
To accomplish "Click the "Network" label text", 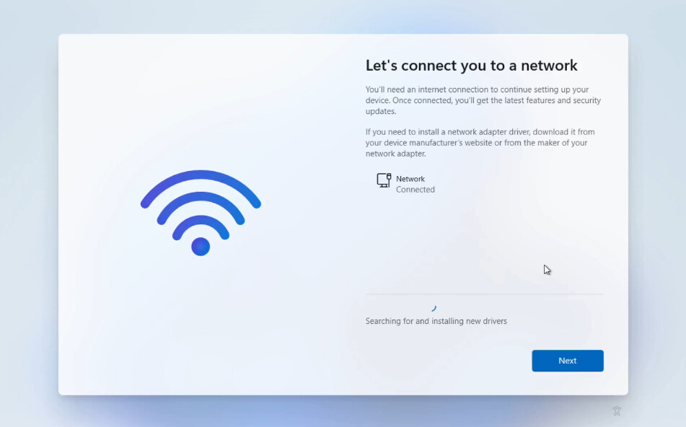I will 410,178.
